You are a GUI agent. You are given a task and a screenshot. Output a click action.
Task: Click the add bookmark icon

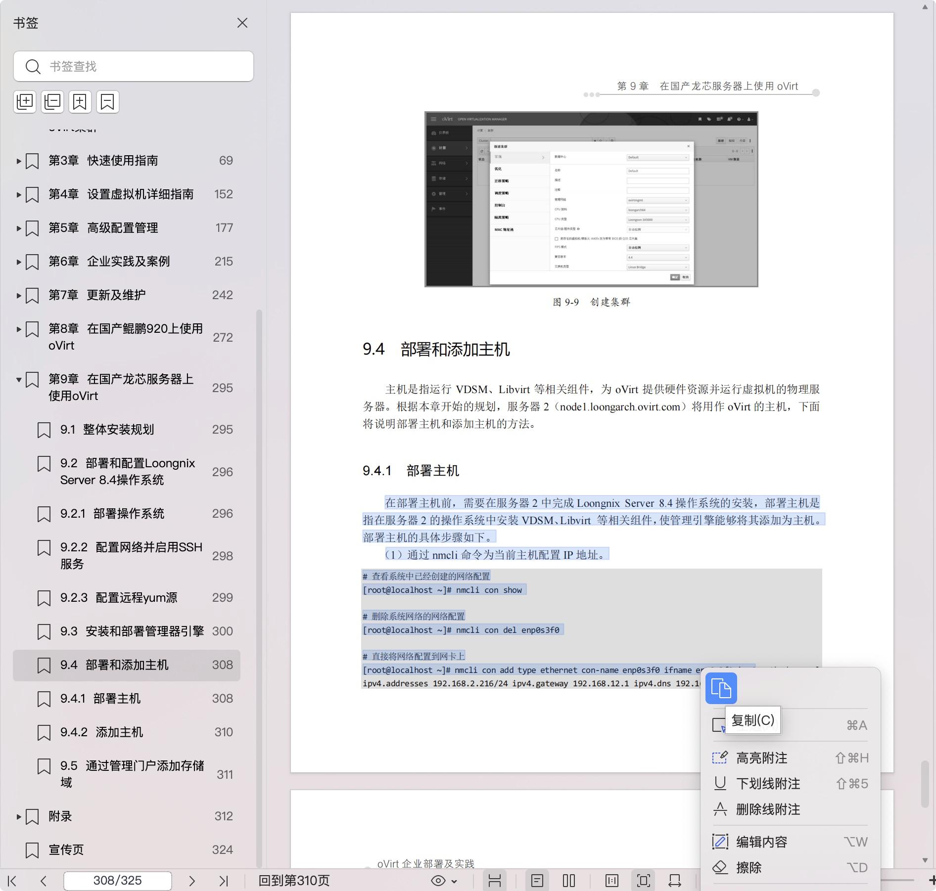pos(80,102)
